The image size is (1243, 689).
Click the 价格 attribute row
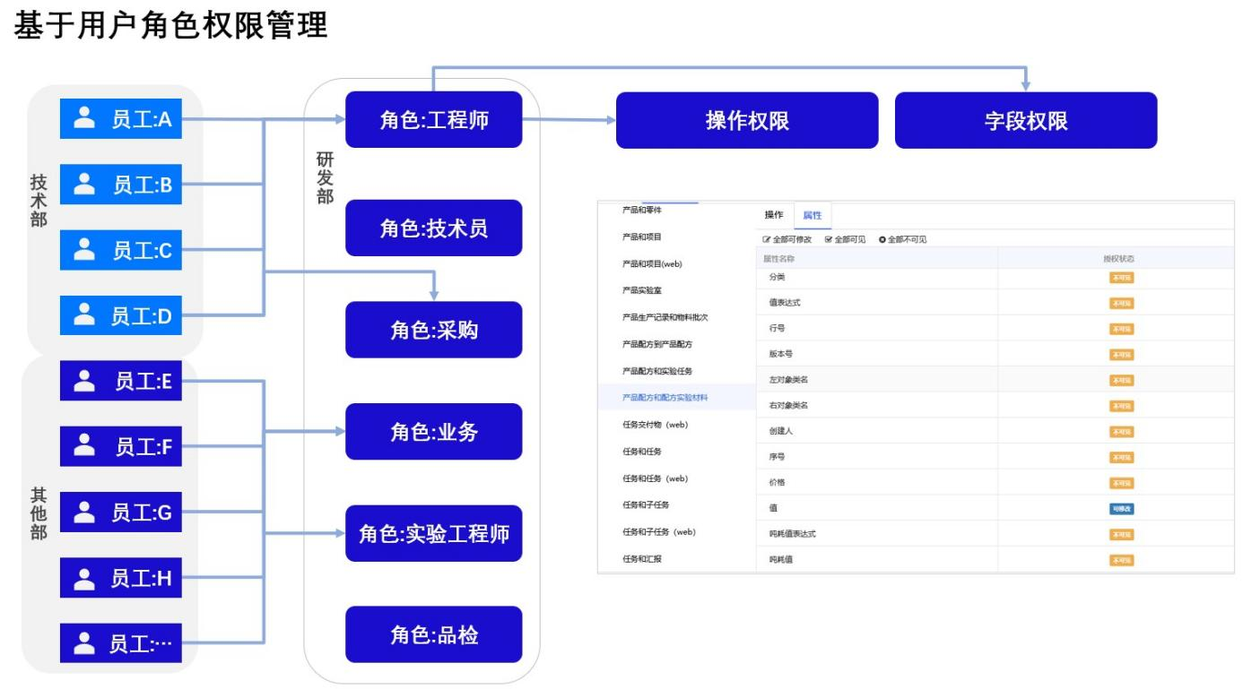pos(766,483)
